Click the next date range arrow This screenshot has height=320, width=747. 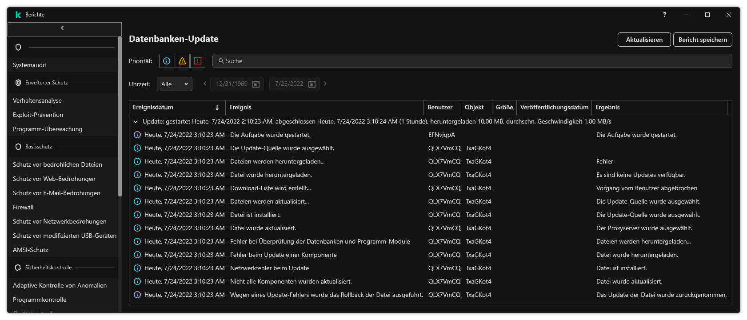[x=325, y=84]
